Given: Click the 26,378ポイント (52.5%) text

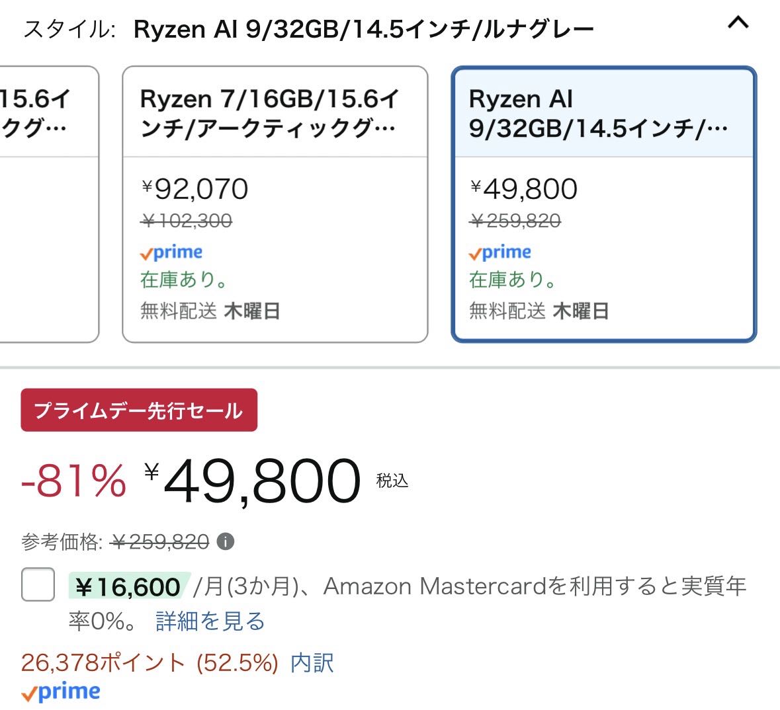Looking at the screenshot, I should (150, 663).
